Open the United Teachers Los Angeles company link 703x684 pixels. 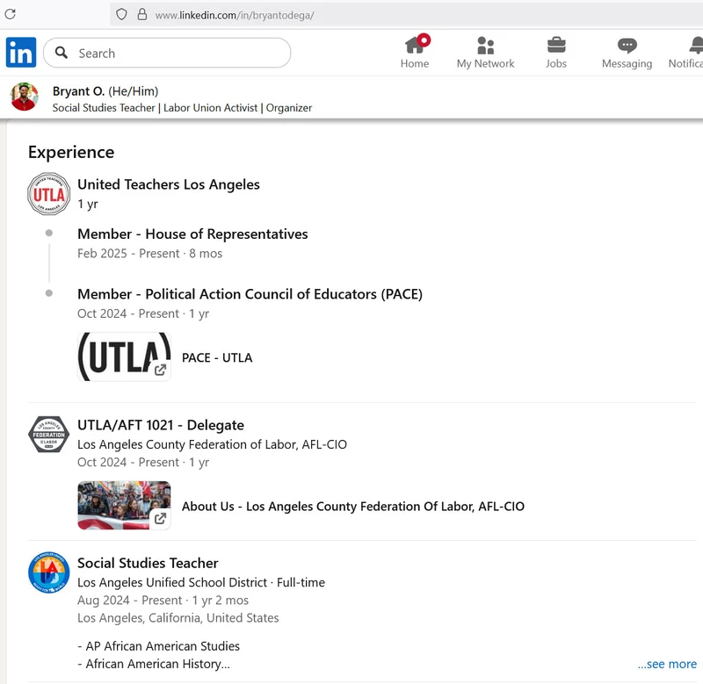pos(169,184)
